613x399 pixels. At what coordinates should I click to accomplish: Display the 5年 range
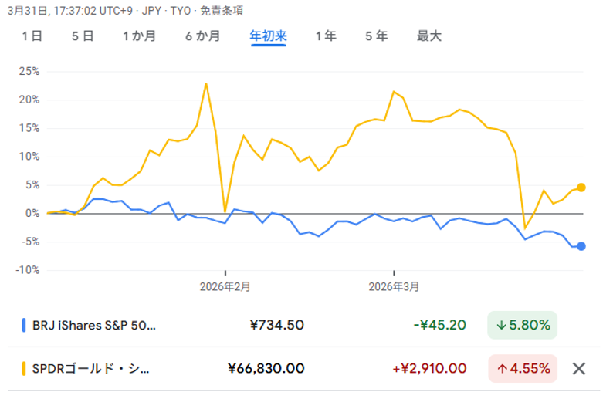point(376,36)
